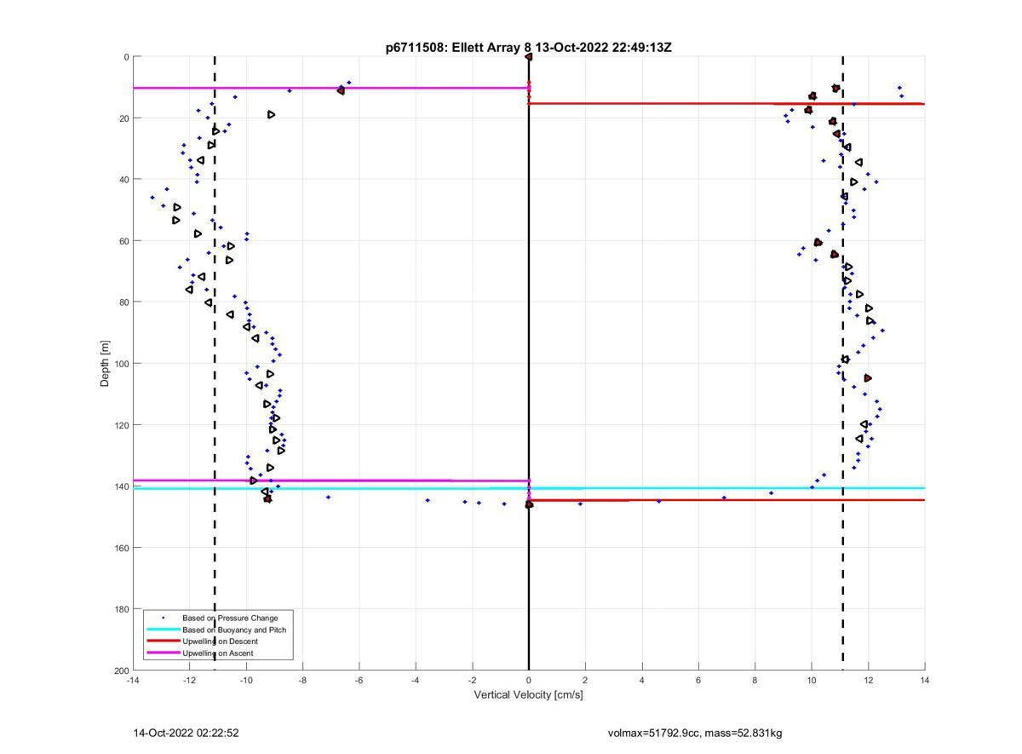Viewport: 1022px width, 754px height.
Task: Click the x-axis tick label -12
Action: [x=189, y=680]
